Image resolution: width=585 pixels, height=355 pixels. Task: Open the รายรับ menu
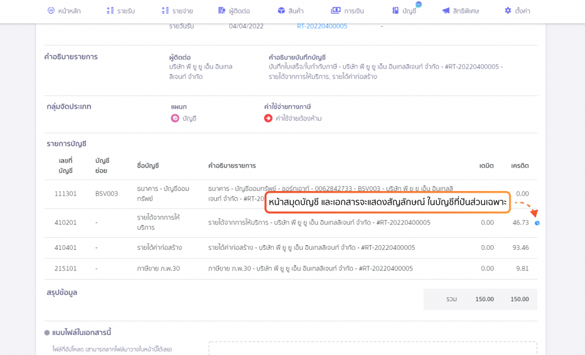[x=121, y=11]
